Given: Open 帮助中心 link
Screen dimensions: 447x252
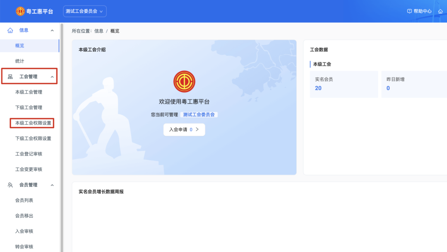Looking at the screenshot, I should point(423,11).
